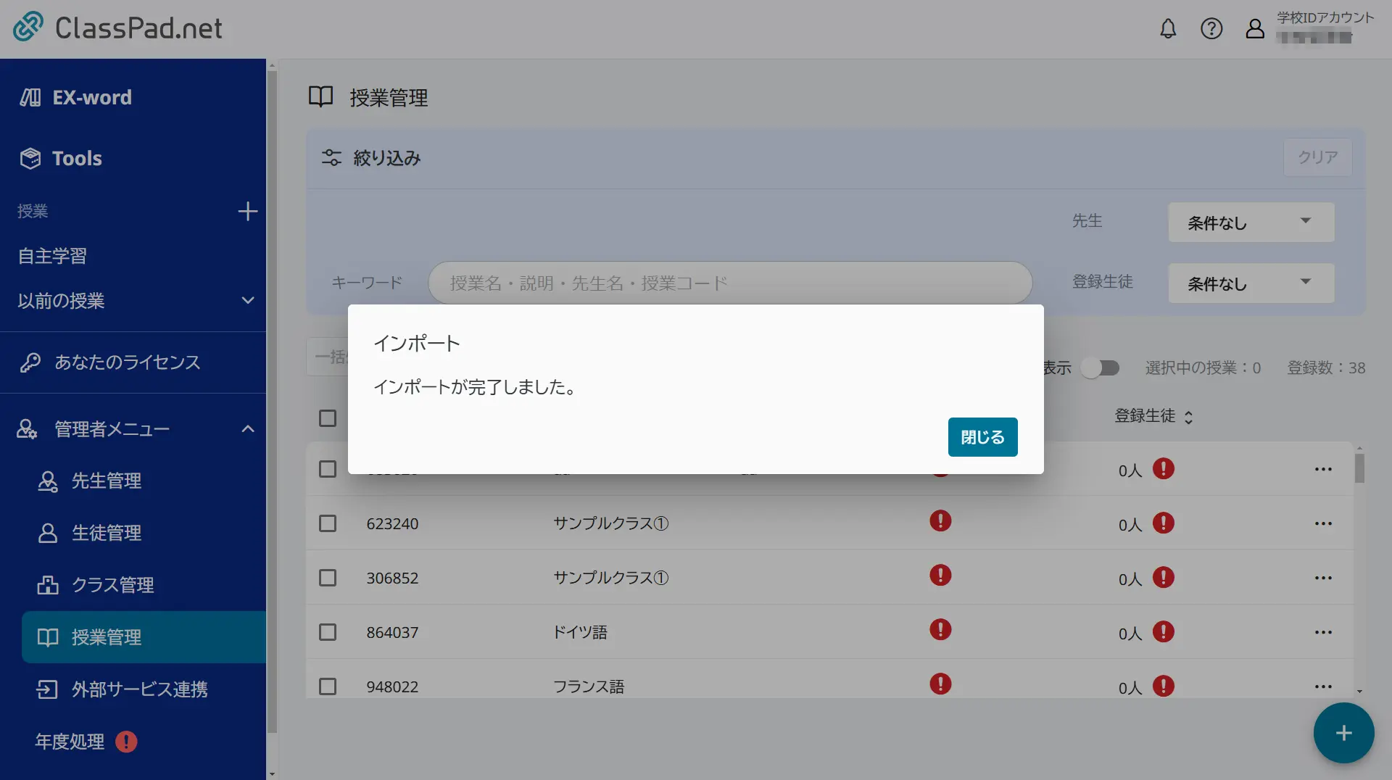Click 閉じる to dismiss the import dialog
This screenshot has height=780, width=1392.
(982, 436)
